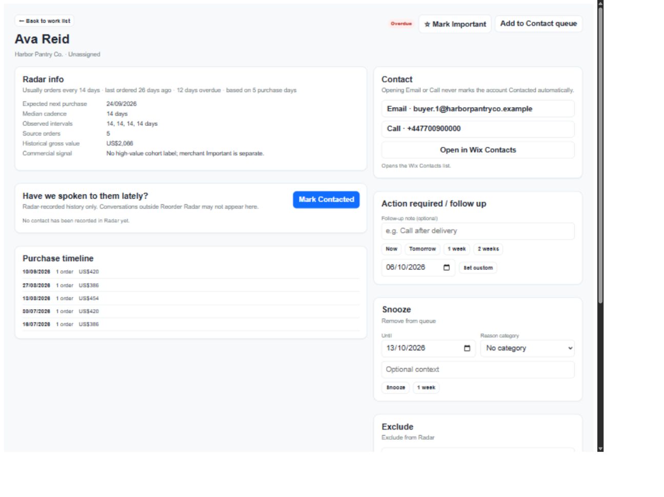Click the scrollbar down arrow
664x497 pixels.
click(600, 449)
